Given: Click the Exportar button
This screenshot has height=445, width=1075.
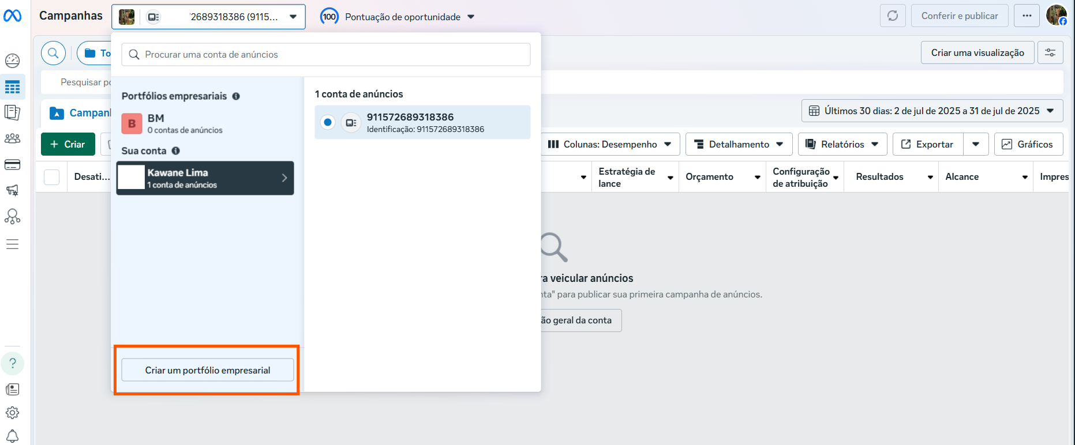Looking at the screenshot, I should click(928, 144).
